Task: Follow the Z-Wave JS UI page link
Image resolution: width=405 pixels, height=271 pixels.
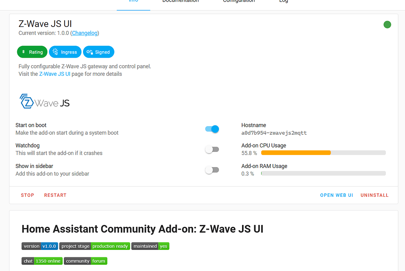Action: click(x=55, y=74)
